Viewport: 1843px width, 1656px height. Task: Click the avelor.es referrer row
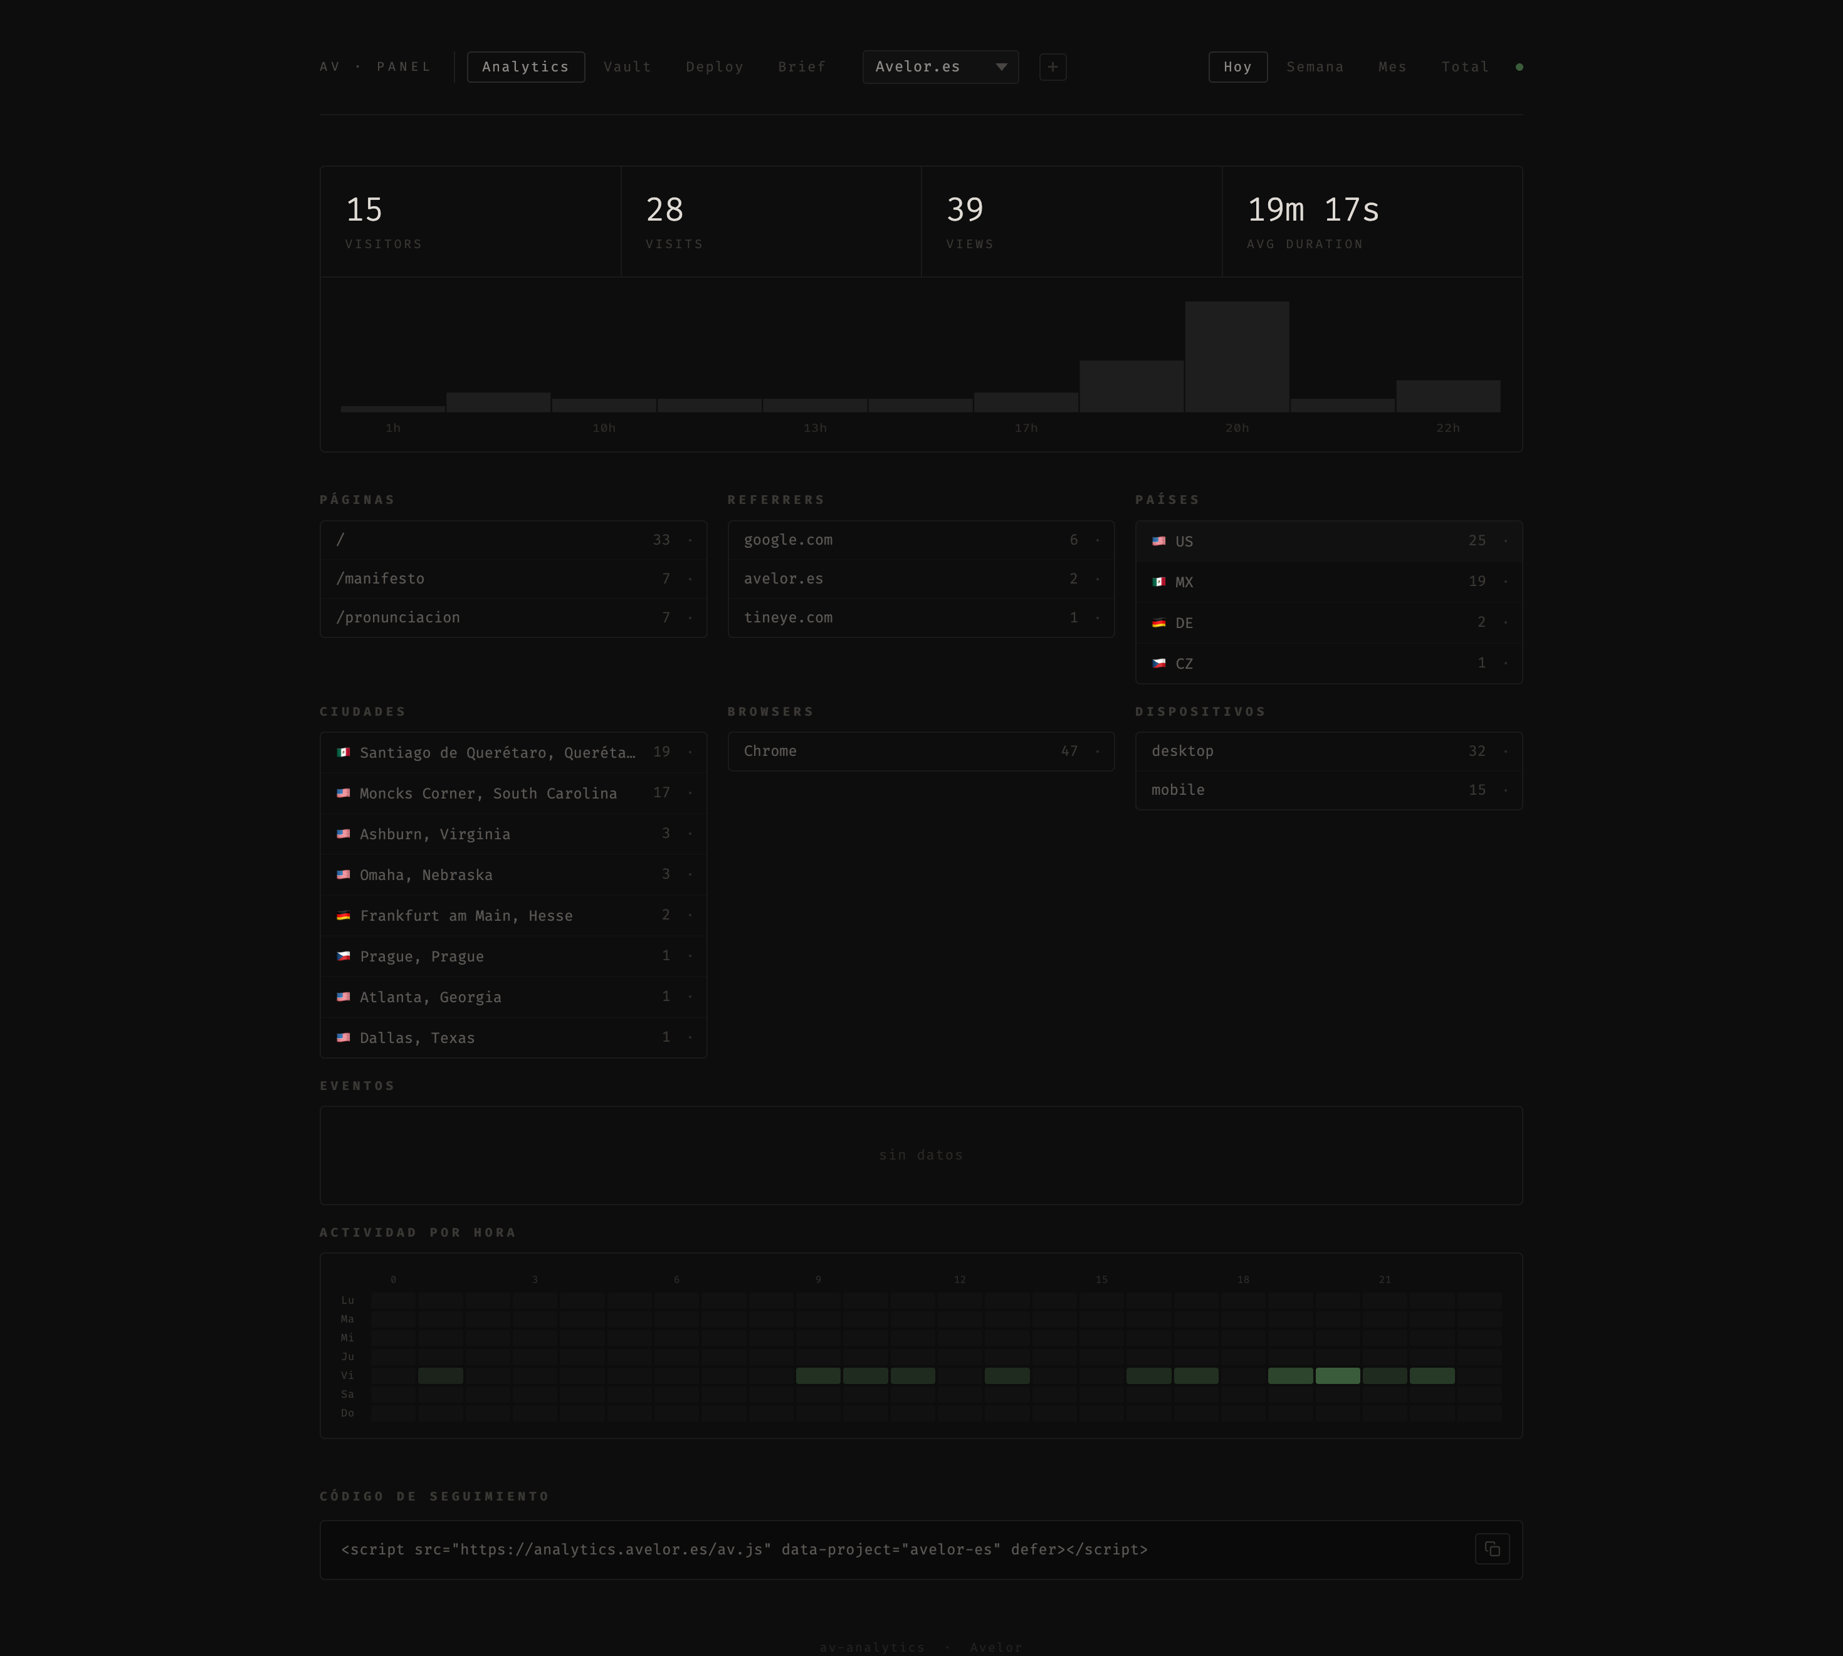click(x=921, y=579)
